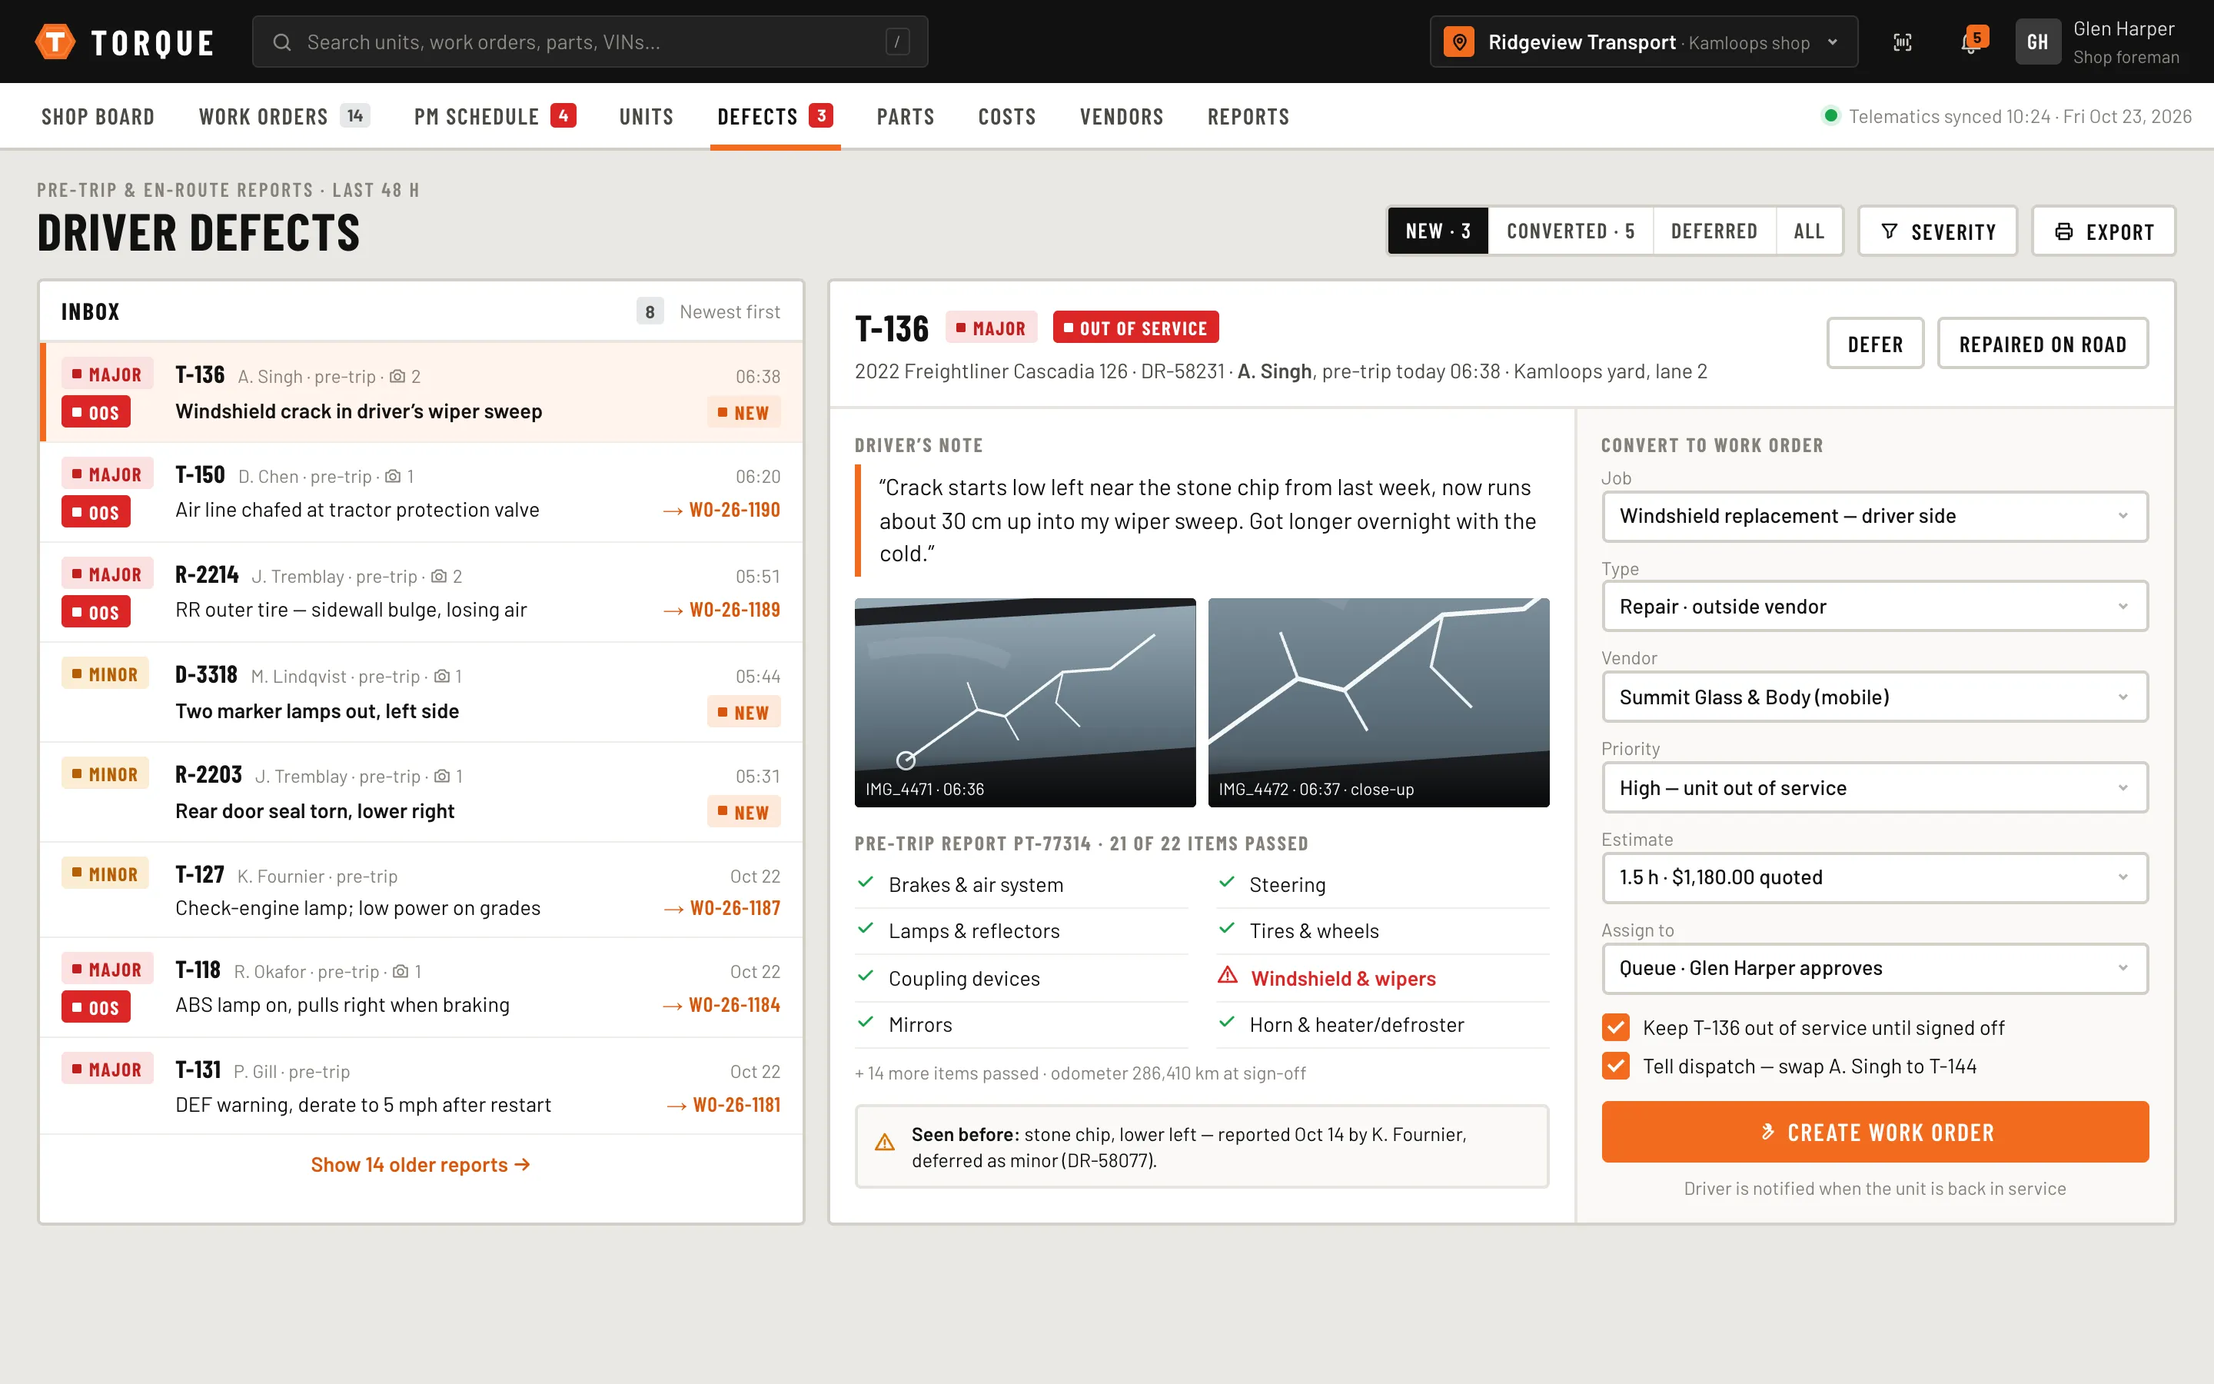The width and height of the screenshot is (2214, 1384).
Task: Click the Torque logo icon
Action: pos(55,42)
